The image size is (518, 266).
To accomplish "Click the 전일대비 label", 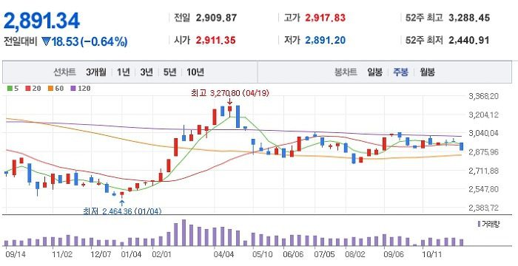I will 21,42.
